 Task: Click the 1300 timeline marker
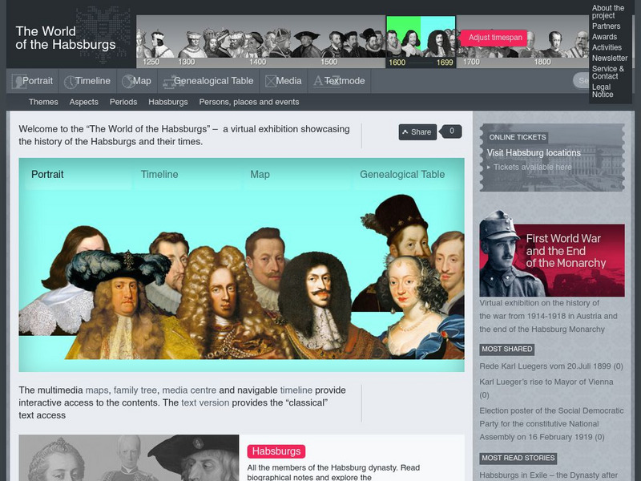(187, 62)
